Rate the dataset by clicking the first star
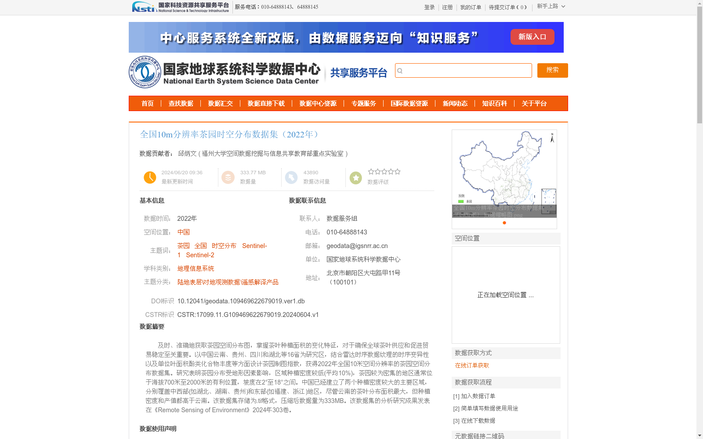 pos(371,172)
